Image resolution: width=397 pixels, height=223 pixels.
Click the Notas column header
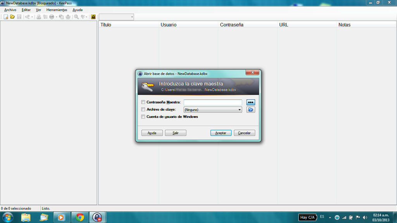[367, 25]
